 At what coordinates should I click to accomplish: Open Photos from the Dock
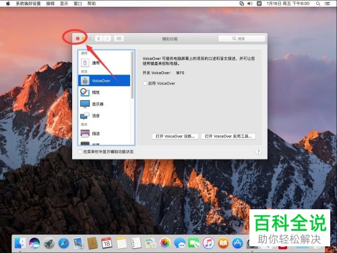(165, 243)
